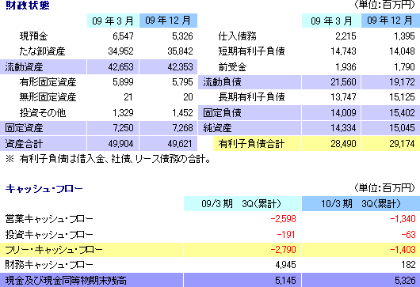420x287 pixels.
Task: Click the 純資産 row label
Action: pos(217,128)
